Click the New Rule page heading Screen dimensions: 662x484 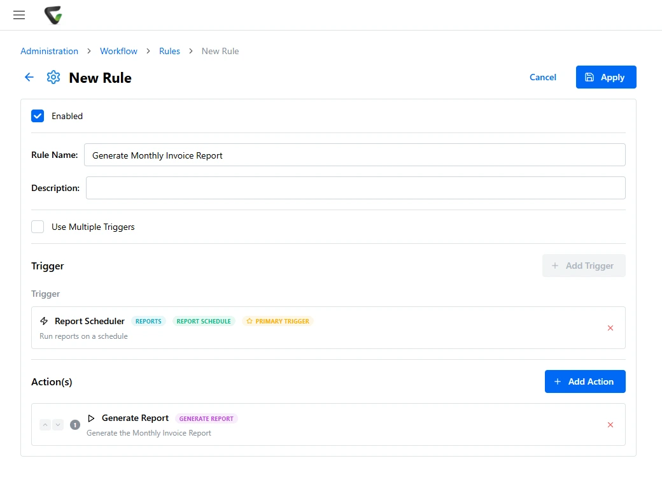coord(100,78)
